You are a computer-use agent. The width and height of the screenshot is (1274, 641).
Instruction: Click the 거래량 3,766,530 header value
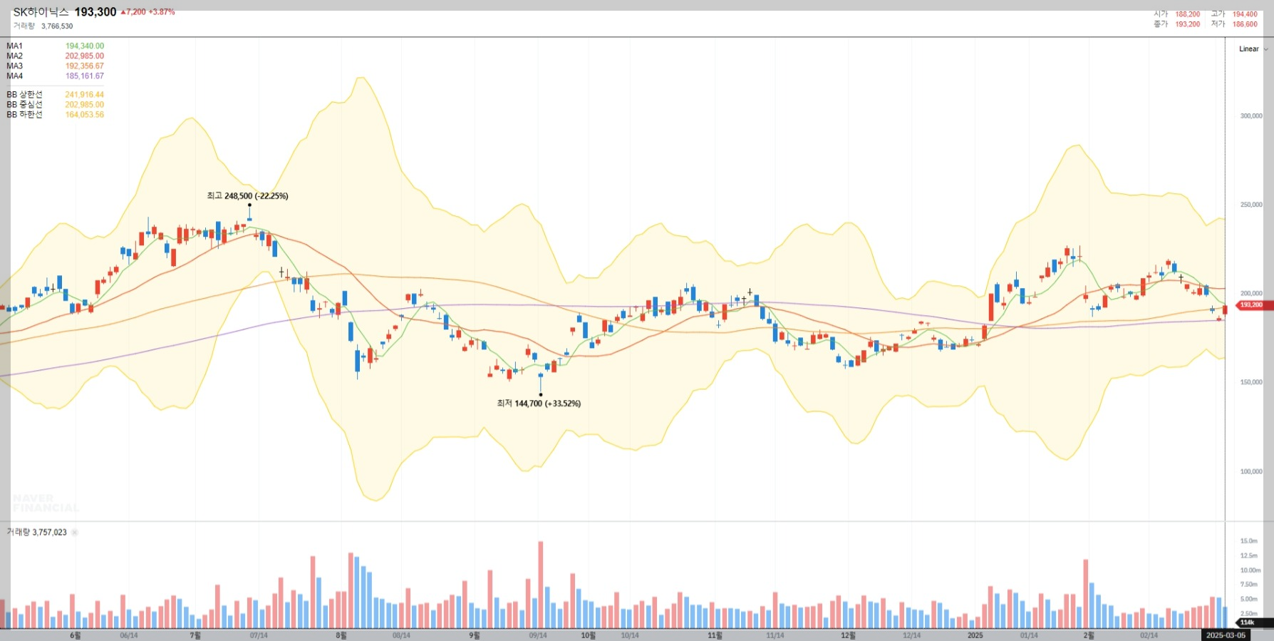point(43,26)
